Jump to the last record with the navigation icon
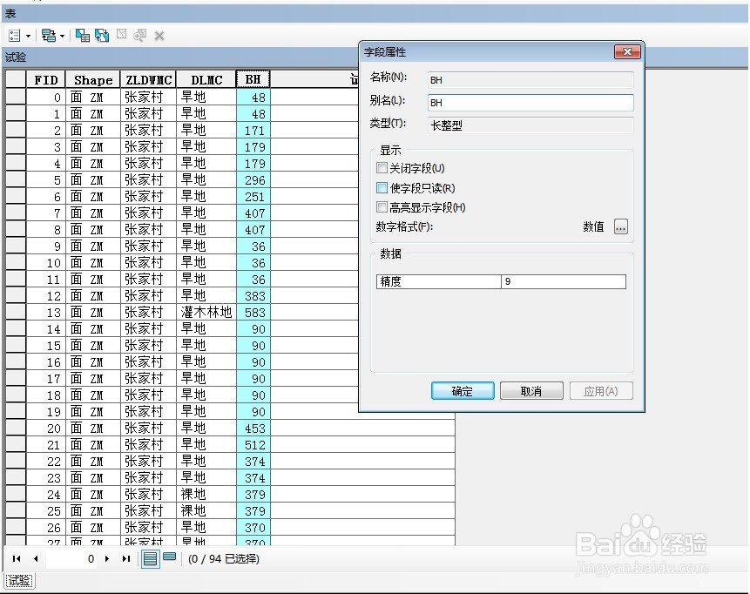The width and height of the screenshot is (750, 594). pyautogui.click(x=125, y=558)
